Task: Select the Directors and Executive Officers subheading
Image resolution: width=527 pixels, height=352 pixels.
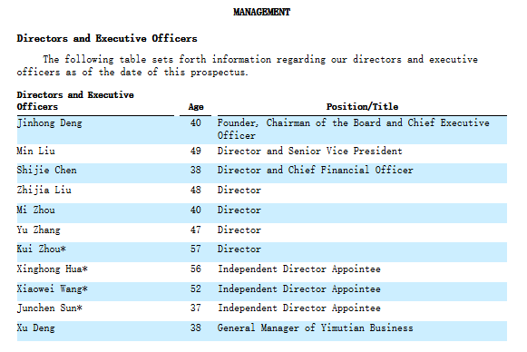Action: click(x=107, y=38)
